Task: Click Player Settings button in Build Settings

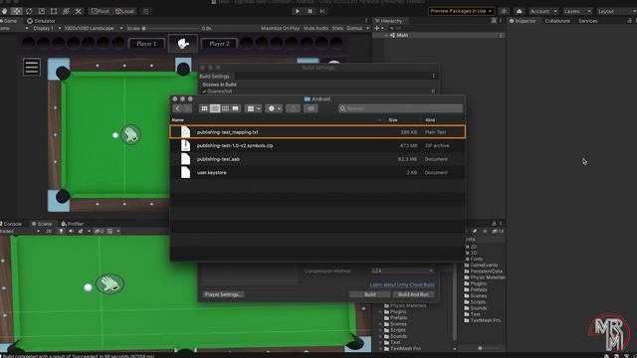Action: click(x=223, y=294)
